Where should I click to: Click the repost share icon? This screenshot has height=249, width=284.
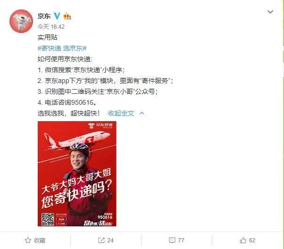(101, 241)
